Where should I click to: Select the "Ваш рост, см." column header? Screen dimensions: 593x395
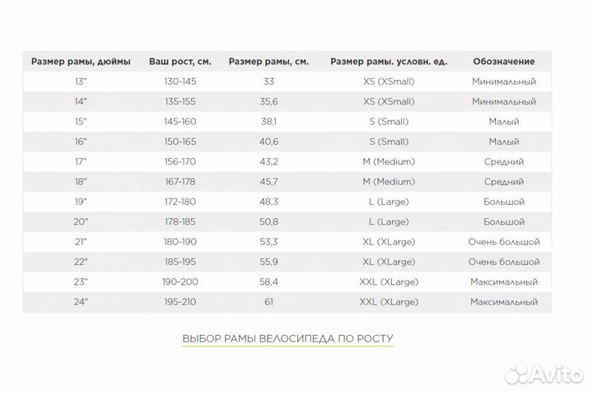point(180,62)
